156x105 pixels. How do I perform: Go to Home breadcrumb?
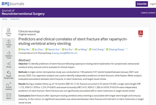click(5, 19)
